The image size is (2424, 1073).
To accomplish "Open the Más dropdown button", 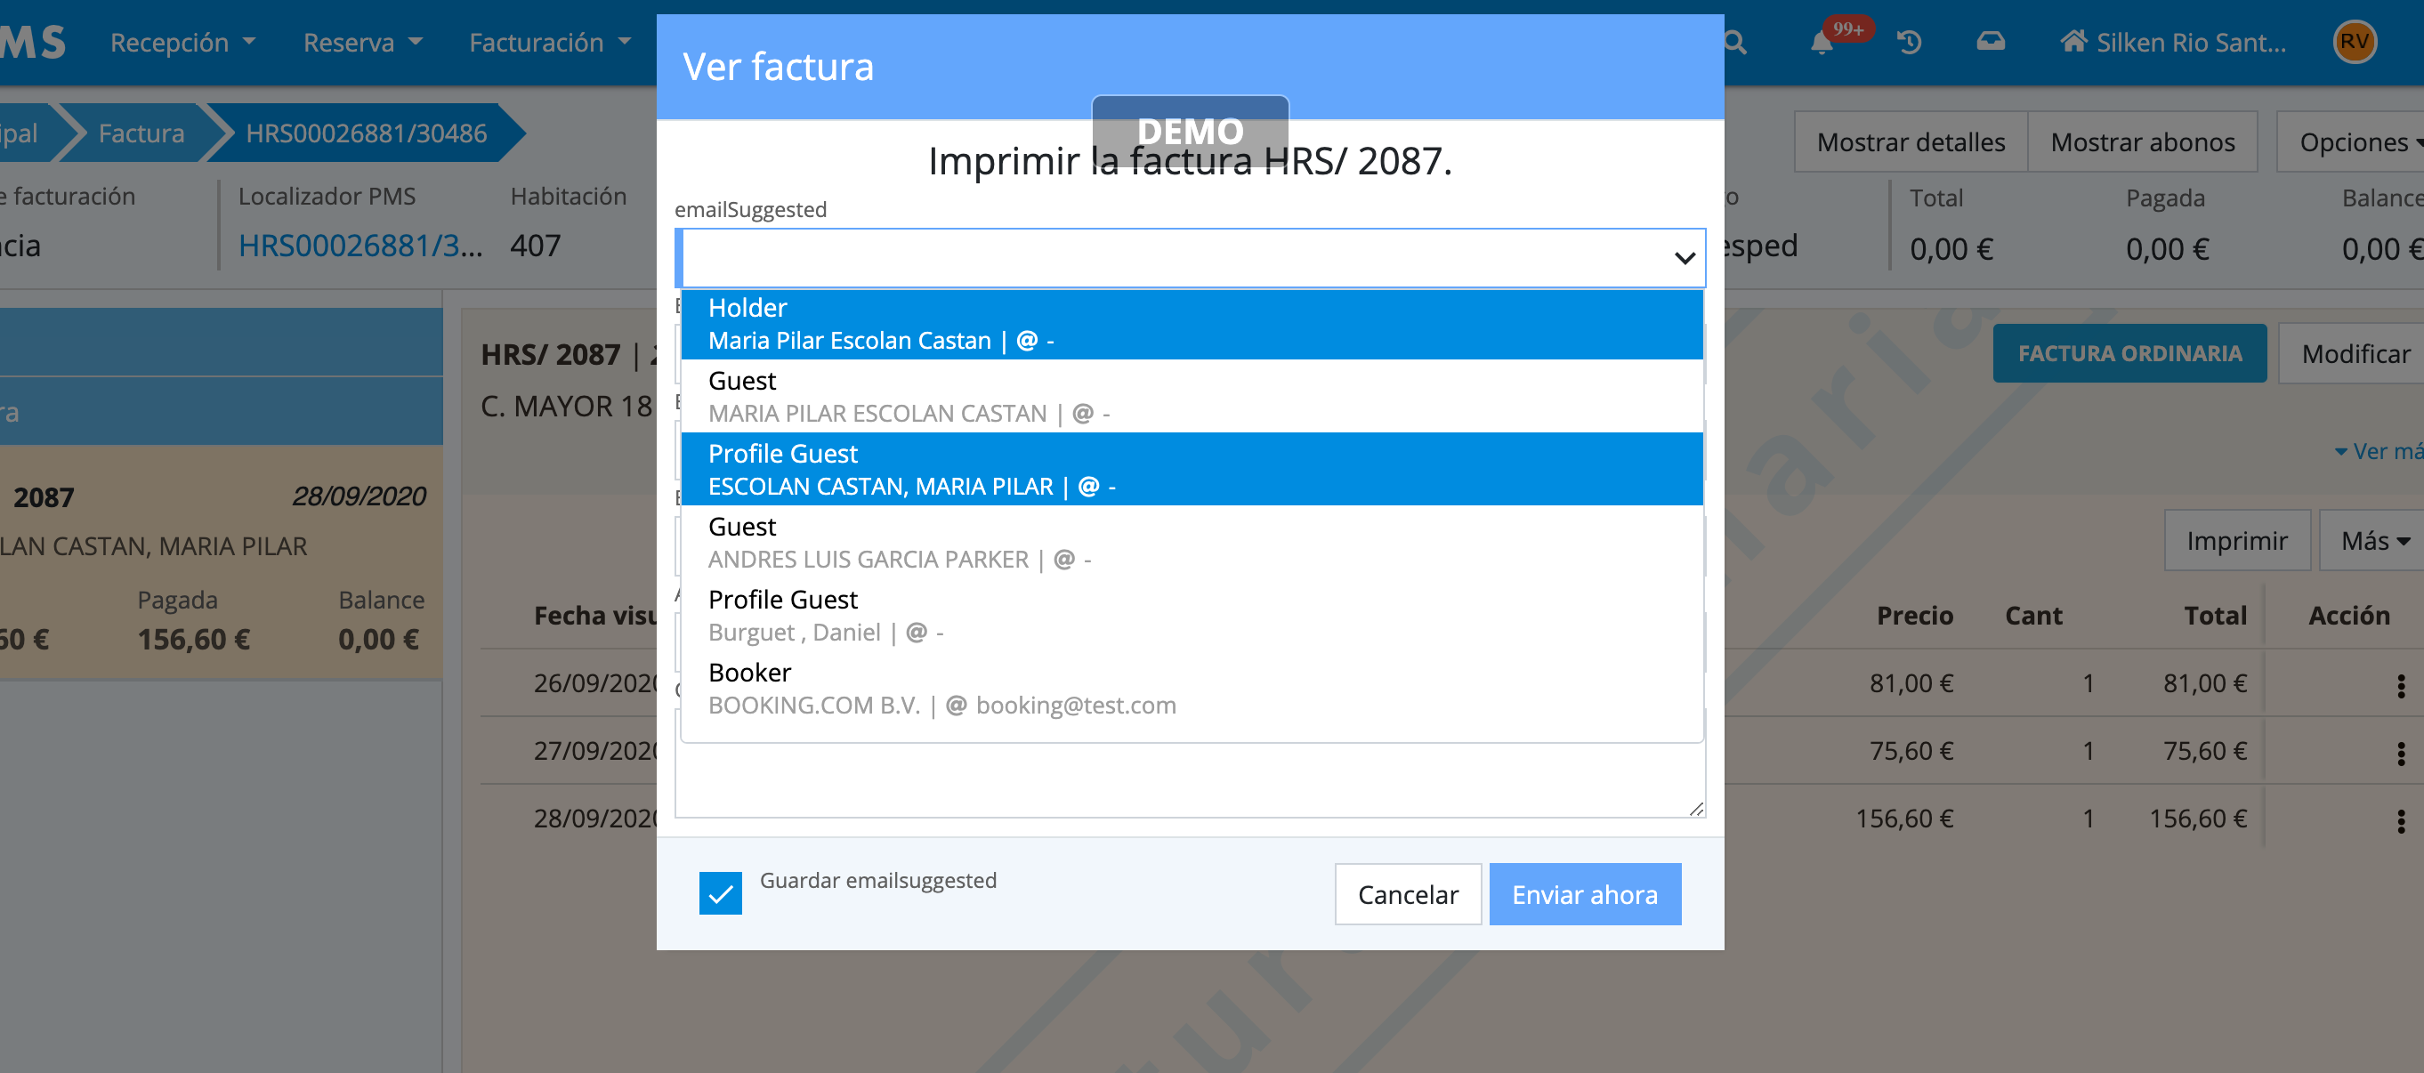I will 2374,541.
